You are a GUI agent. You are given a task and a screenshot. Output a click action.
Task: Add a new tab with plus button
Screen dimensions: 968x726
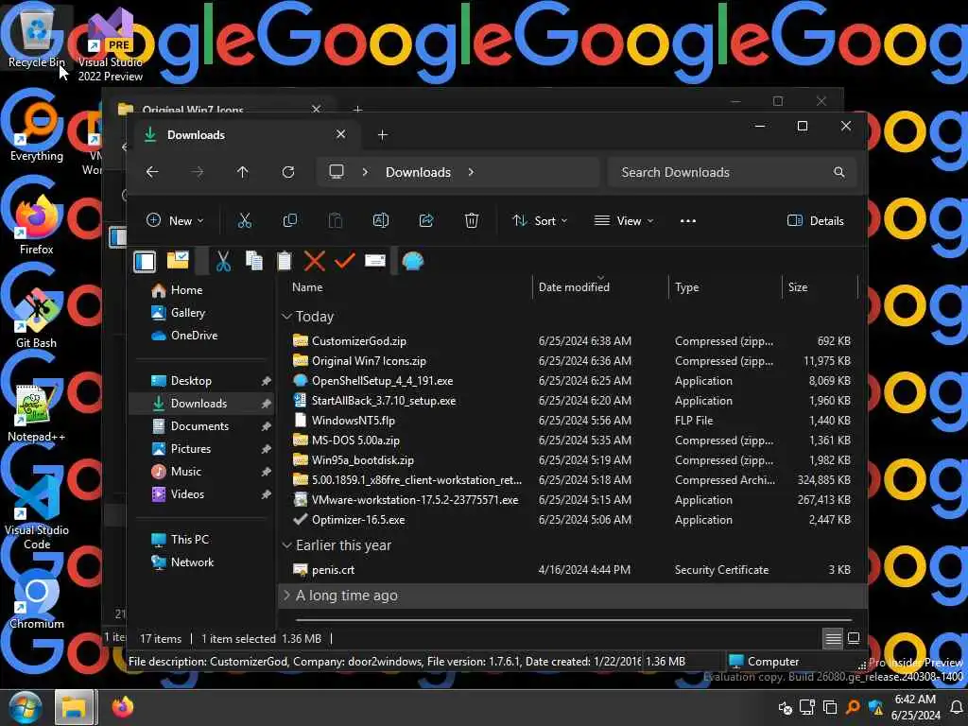click(382, 134)
